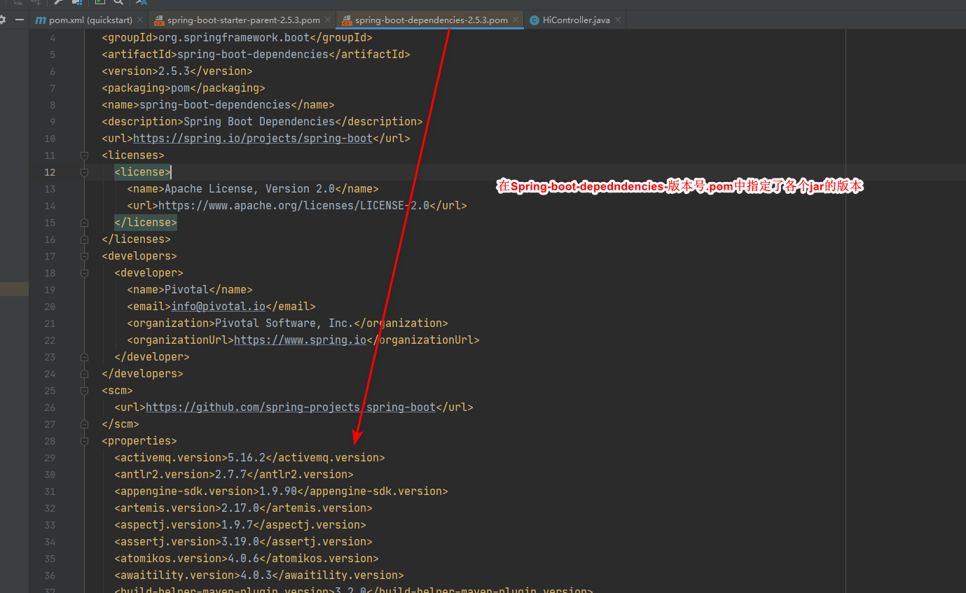This screenshot has height=593, width=966.
Task: Collapse the <developers> block on line 17
Action: 84,256
